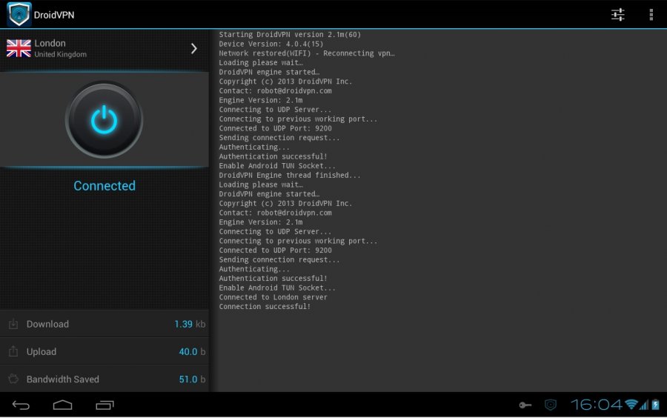
Task: Tap the VPN key status icon
Action: (x=525, y=405)
